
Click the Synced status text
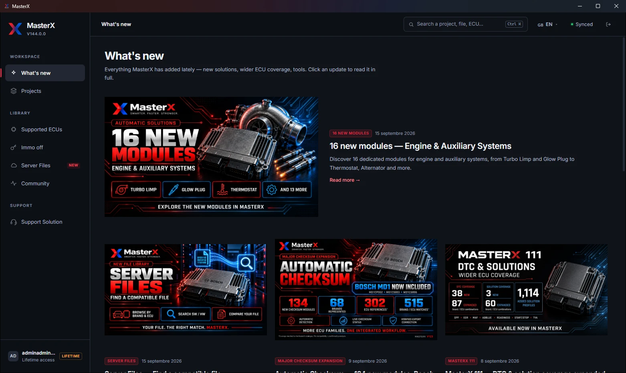click(584, 24)
